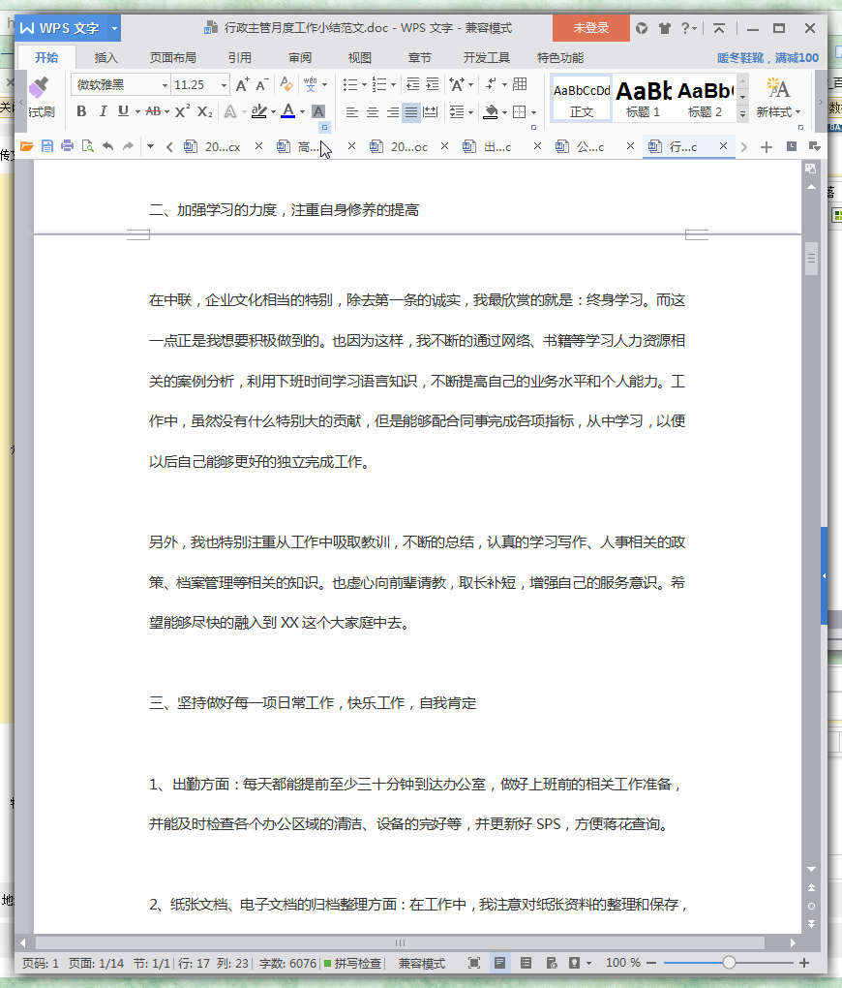
Task: Switch to the 20...cx document tab
Action: click(223, 147)
